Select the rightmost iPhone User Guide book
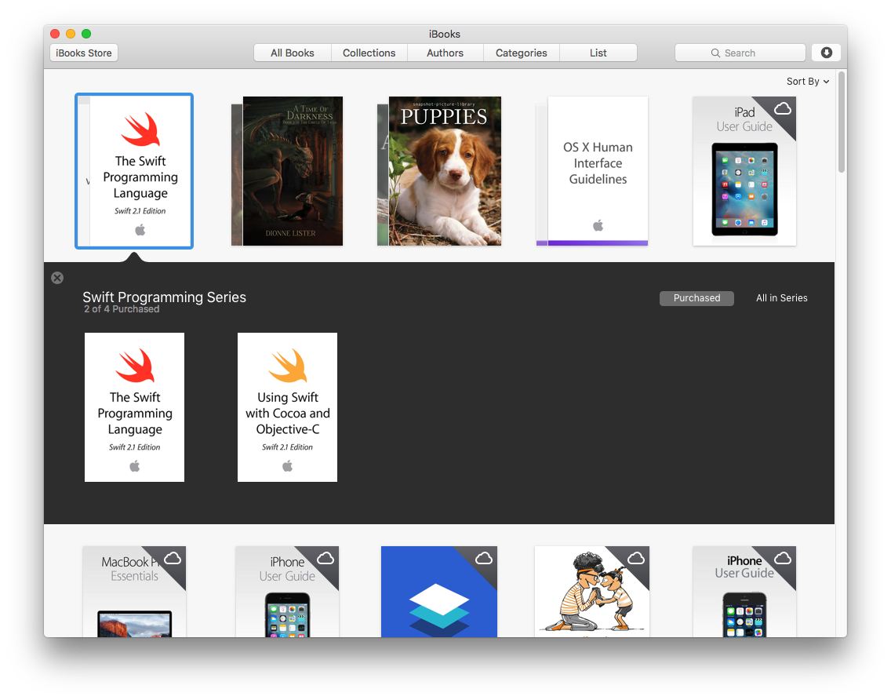This screenshot has width=891, height=700. click(744, 592)
